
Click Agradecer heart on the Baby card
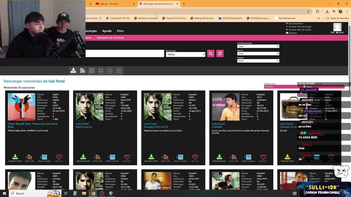[x=59, y=158]
